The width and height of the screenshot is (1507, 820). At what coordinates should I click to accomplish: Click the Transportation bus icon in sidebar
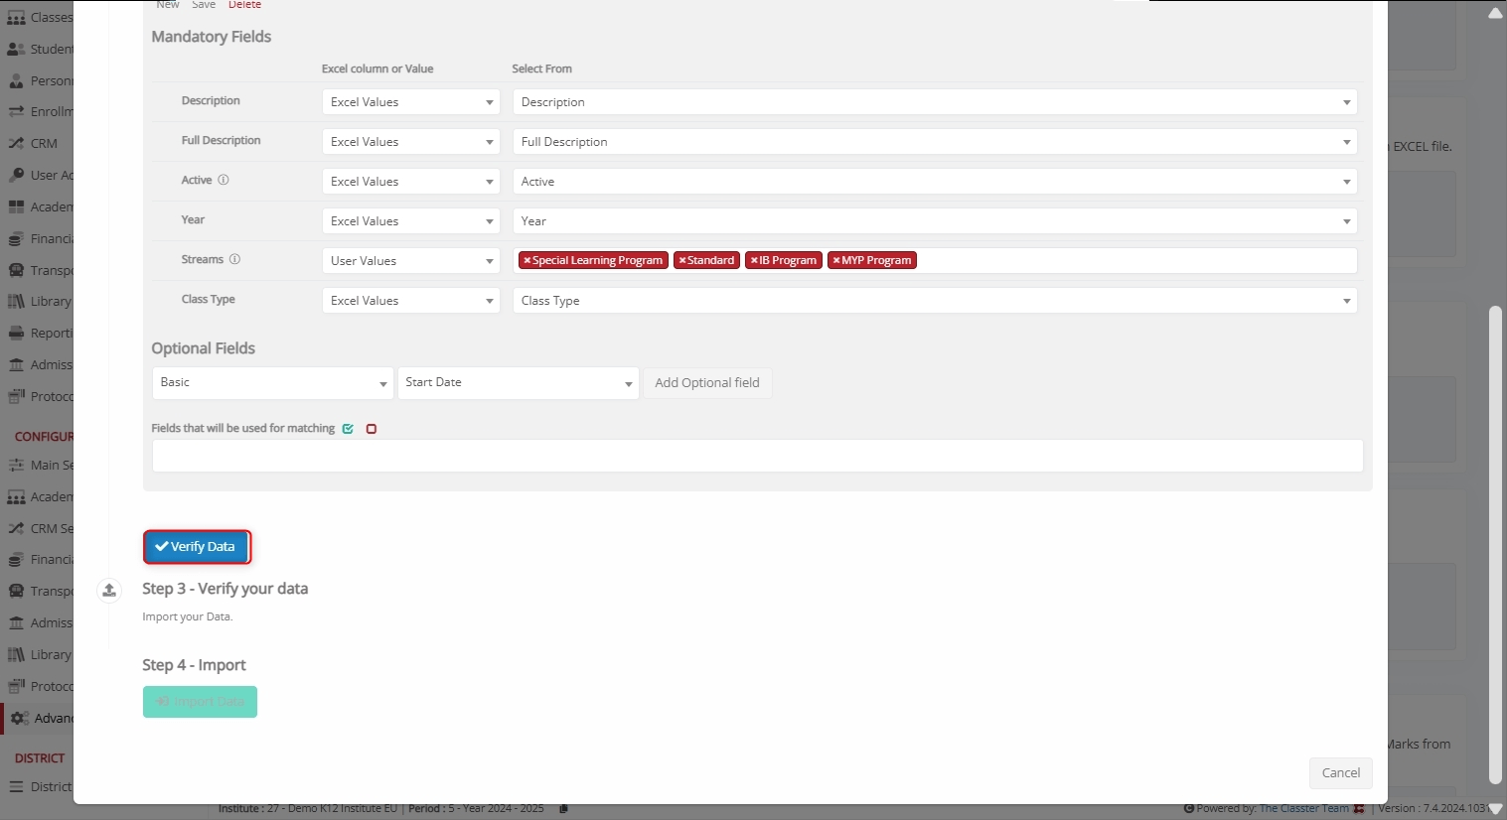16,271
